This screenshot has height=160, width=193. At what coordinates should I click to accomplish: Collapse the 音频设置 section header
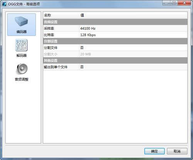(115, 22)
